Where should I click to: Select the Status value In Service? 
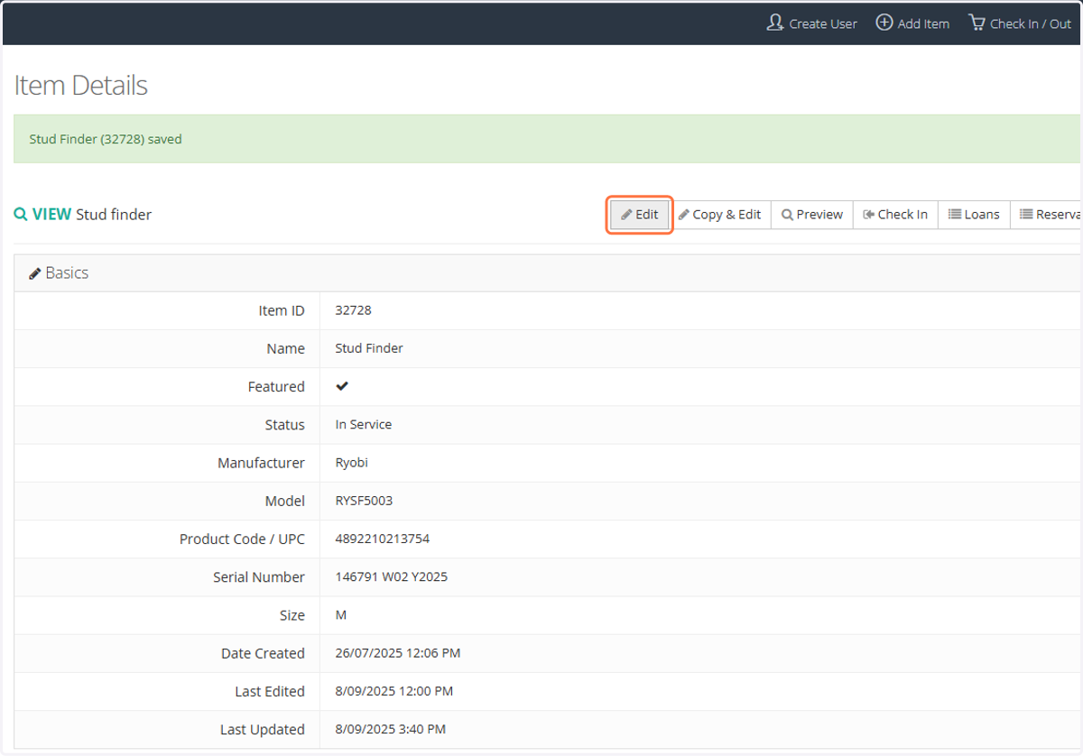[363, 424]
